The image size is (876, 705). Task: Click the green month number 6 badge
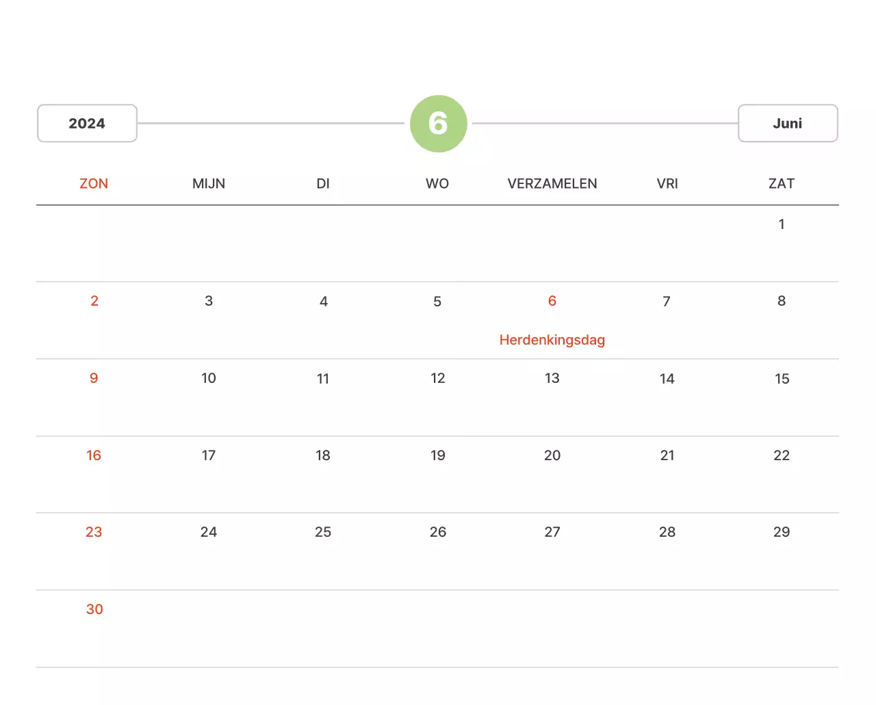click(438, 124)
